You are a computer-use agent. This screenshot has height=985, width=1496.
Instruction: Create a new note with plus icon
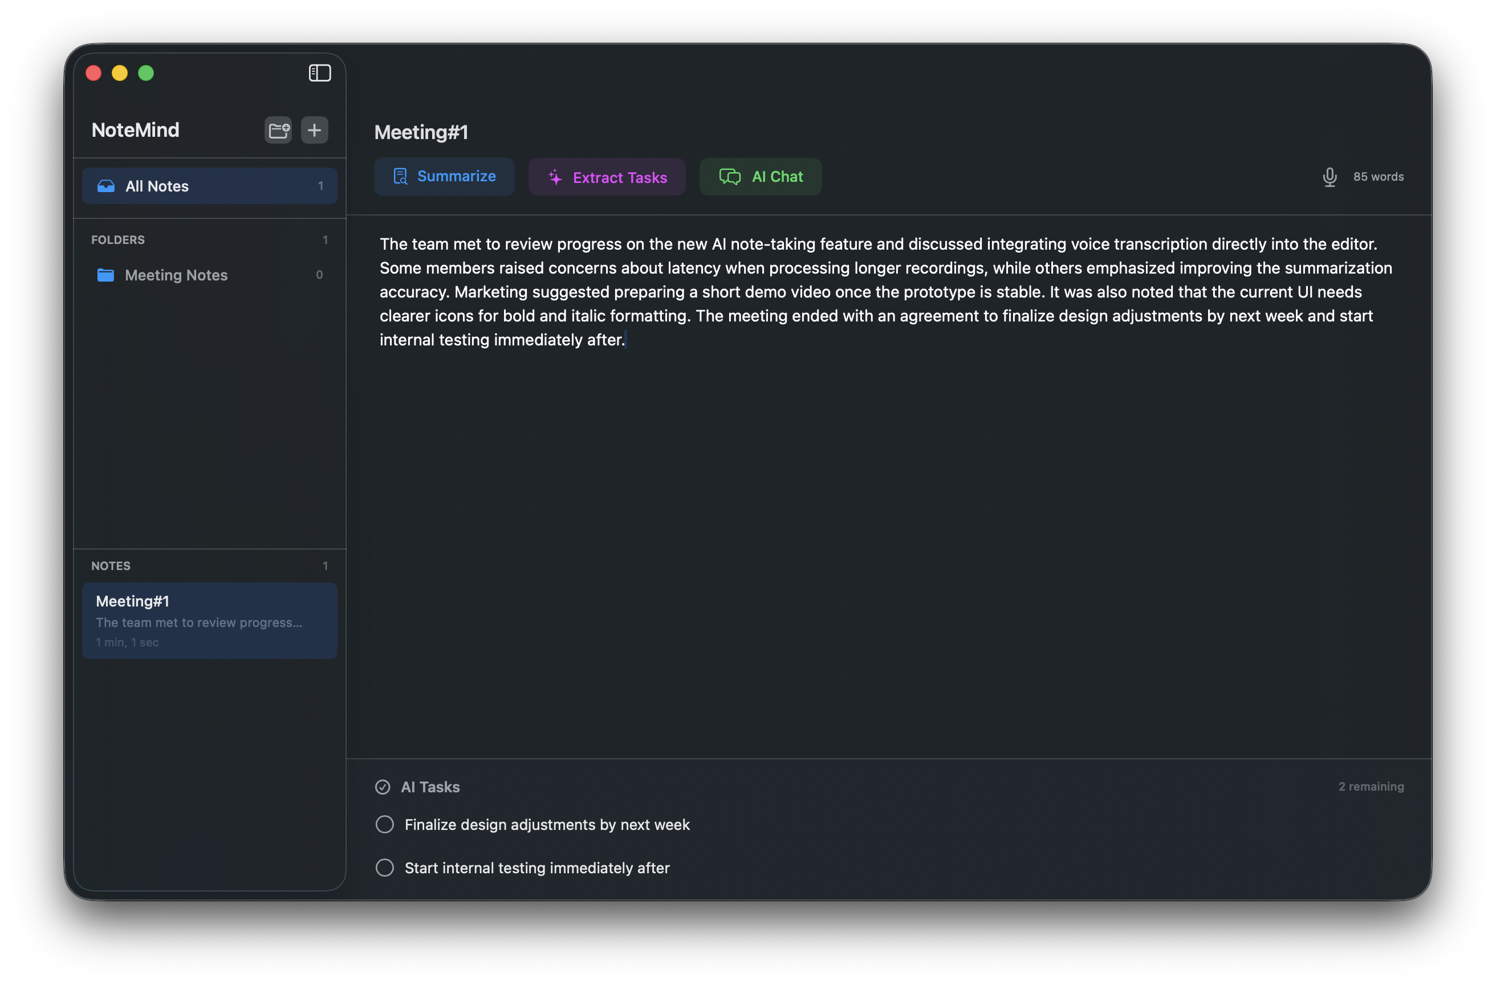click(314, 130)
